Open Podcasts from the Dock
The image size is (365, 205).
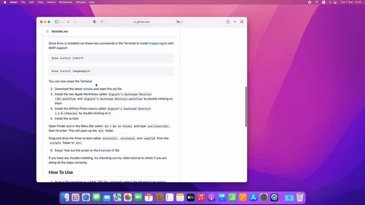tap(212, 198)
